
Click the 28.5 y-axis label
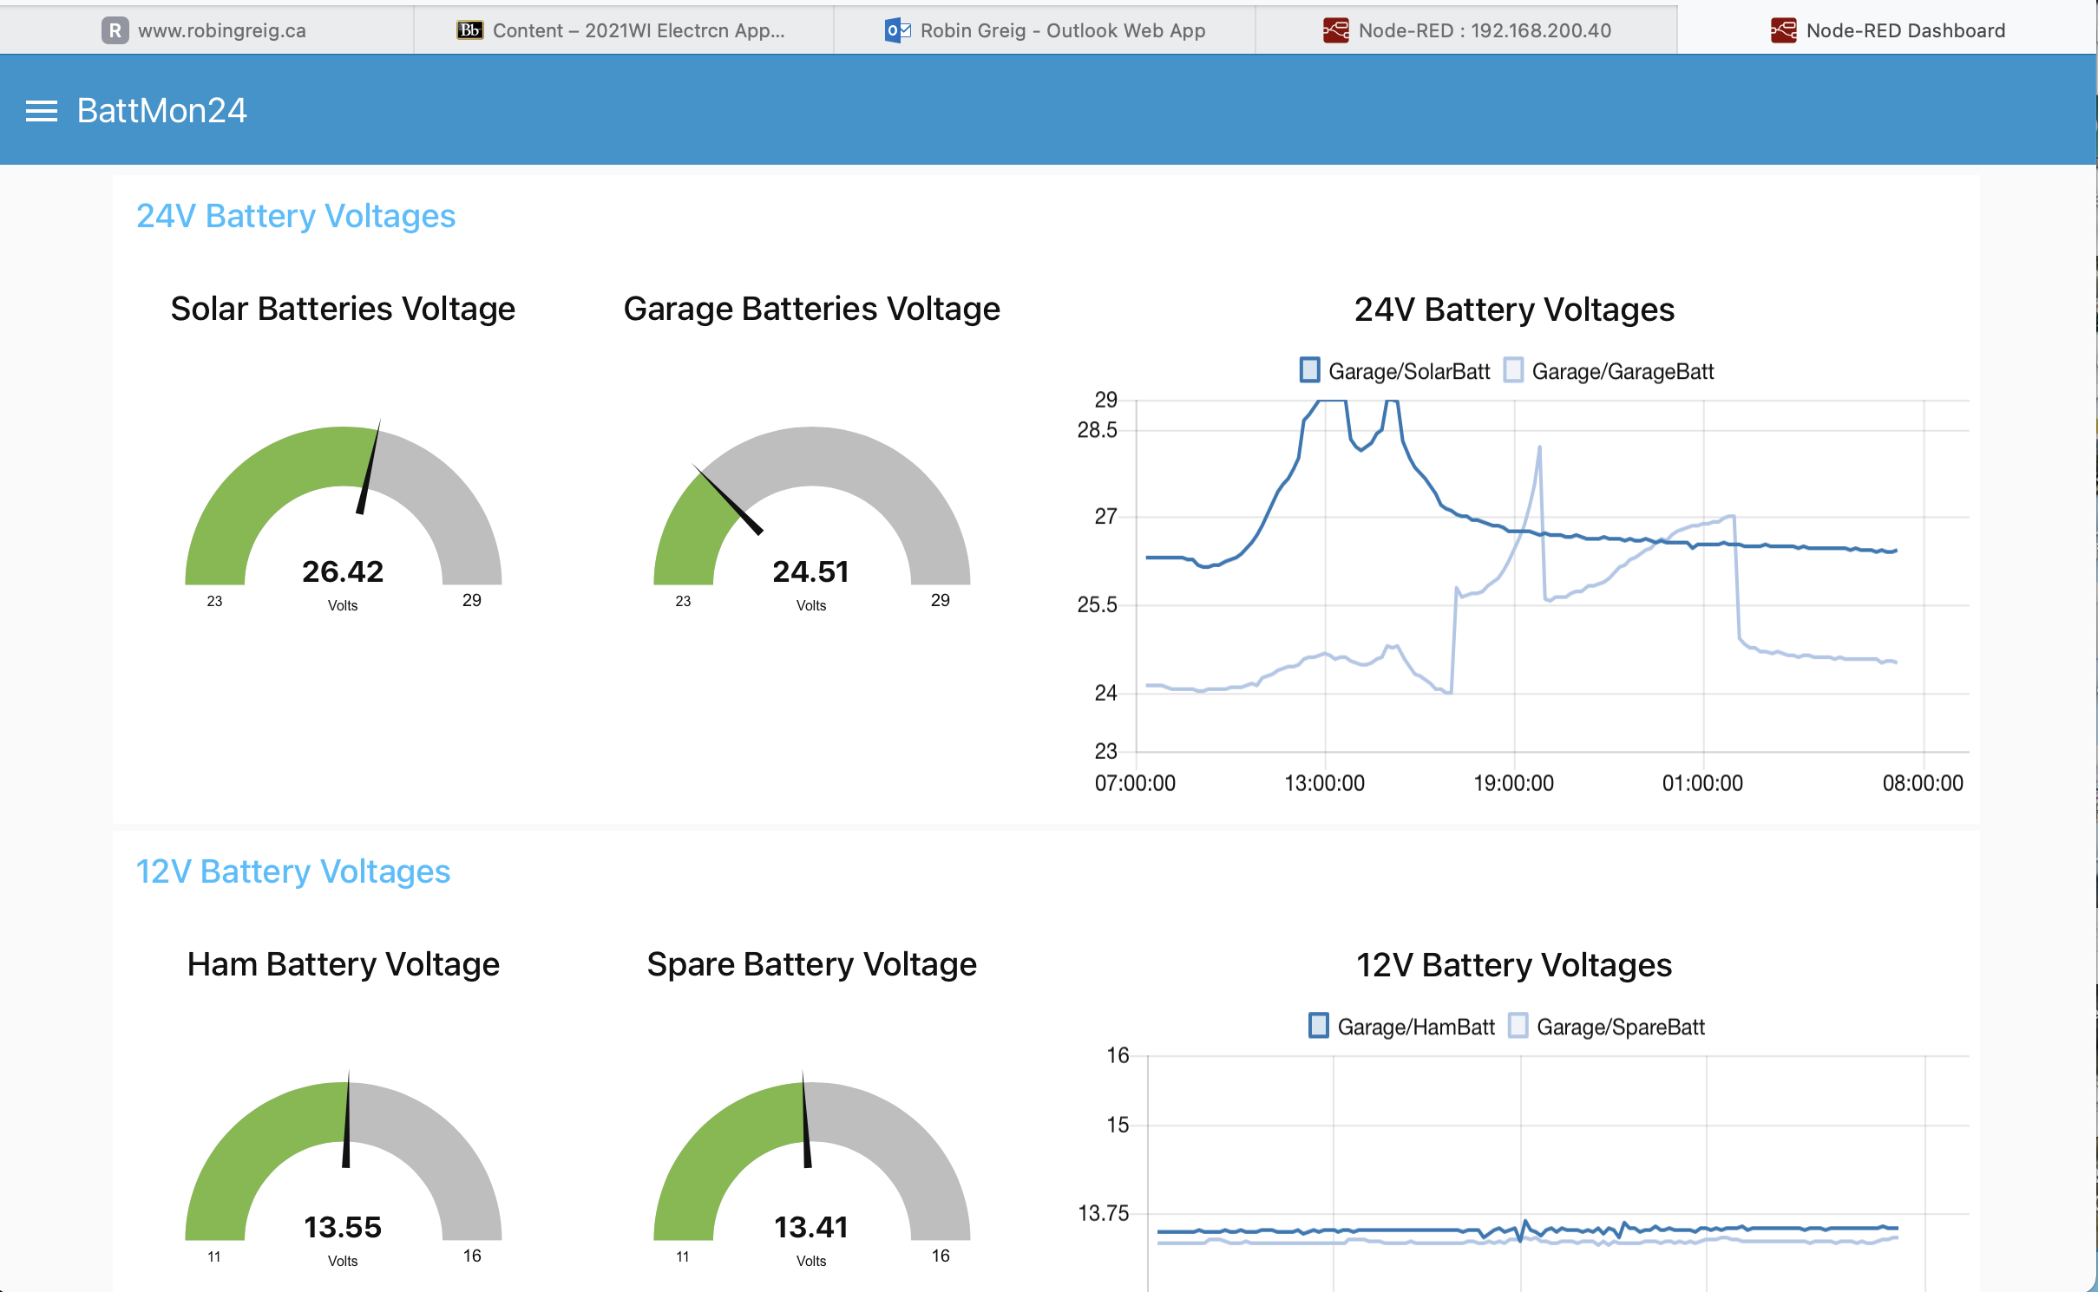1098,430
